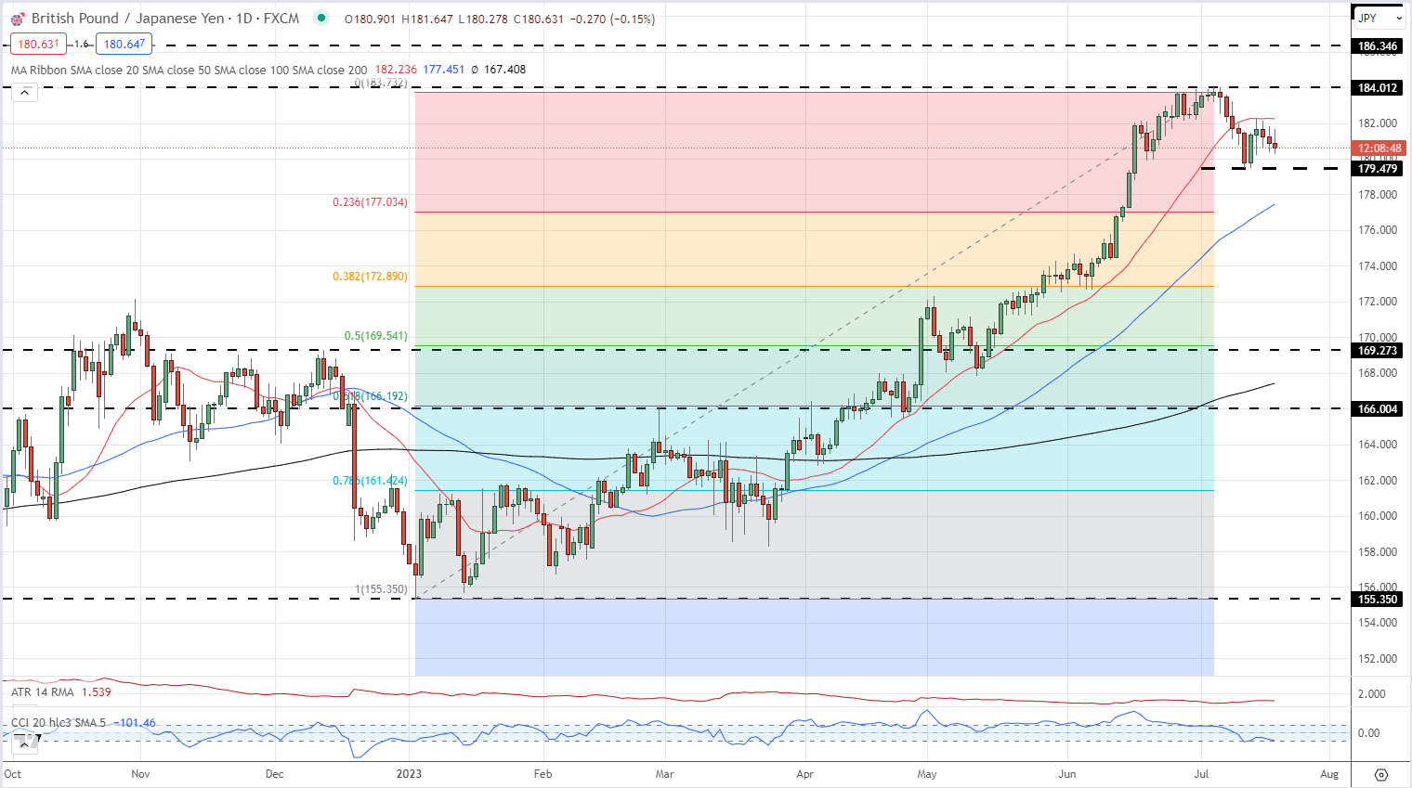
Task: Click the 1.6 spread value between prices
Action: pyautogui.click(x=81, y=44)
